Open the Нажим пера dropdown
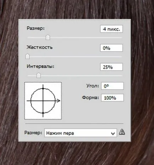The height and width of the screenshot is (165, 154). tap(81, 133)
